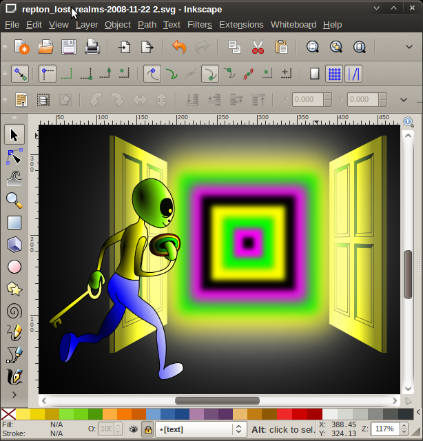
Task: Toggle snap to grids
Action: pyautogui.click(x=334, y=74)
